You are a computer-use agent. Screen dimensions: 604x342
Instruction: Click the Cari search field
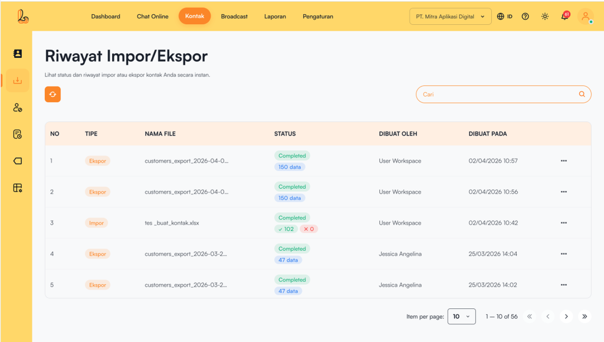click(498, 94)
